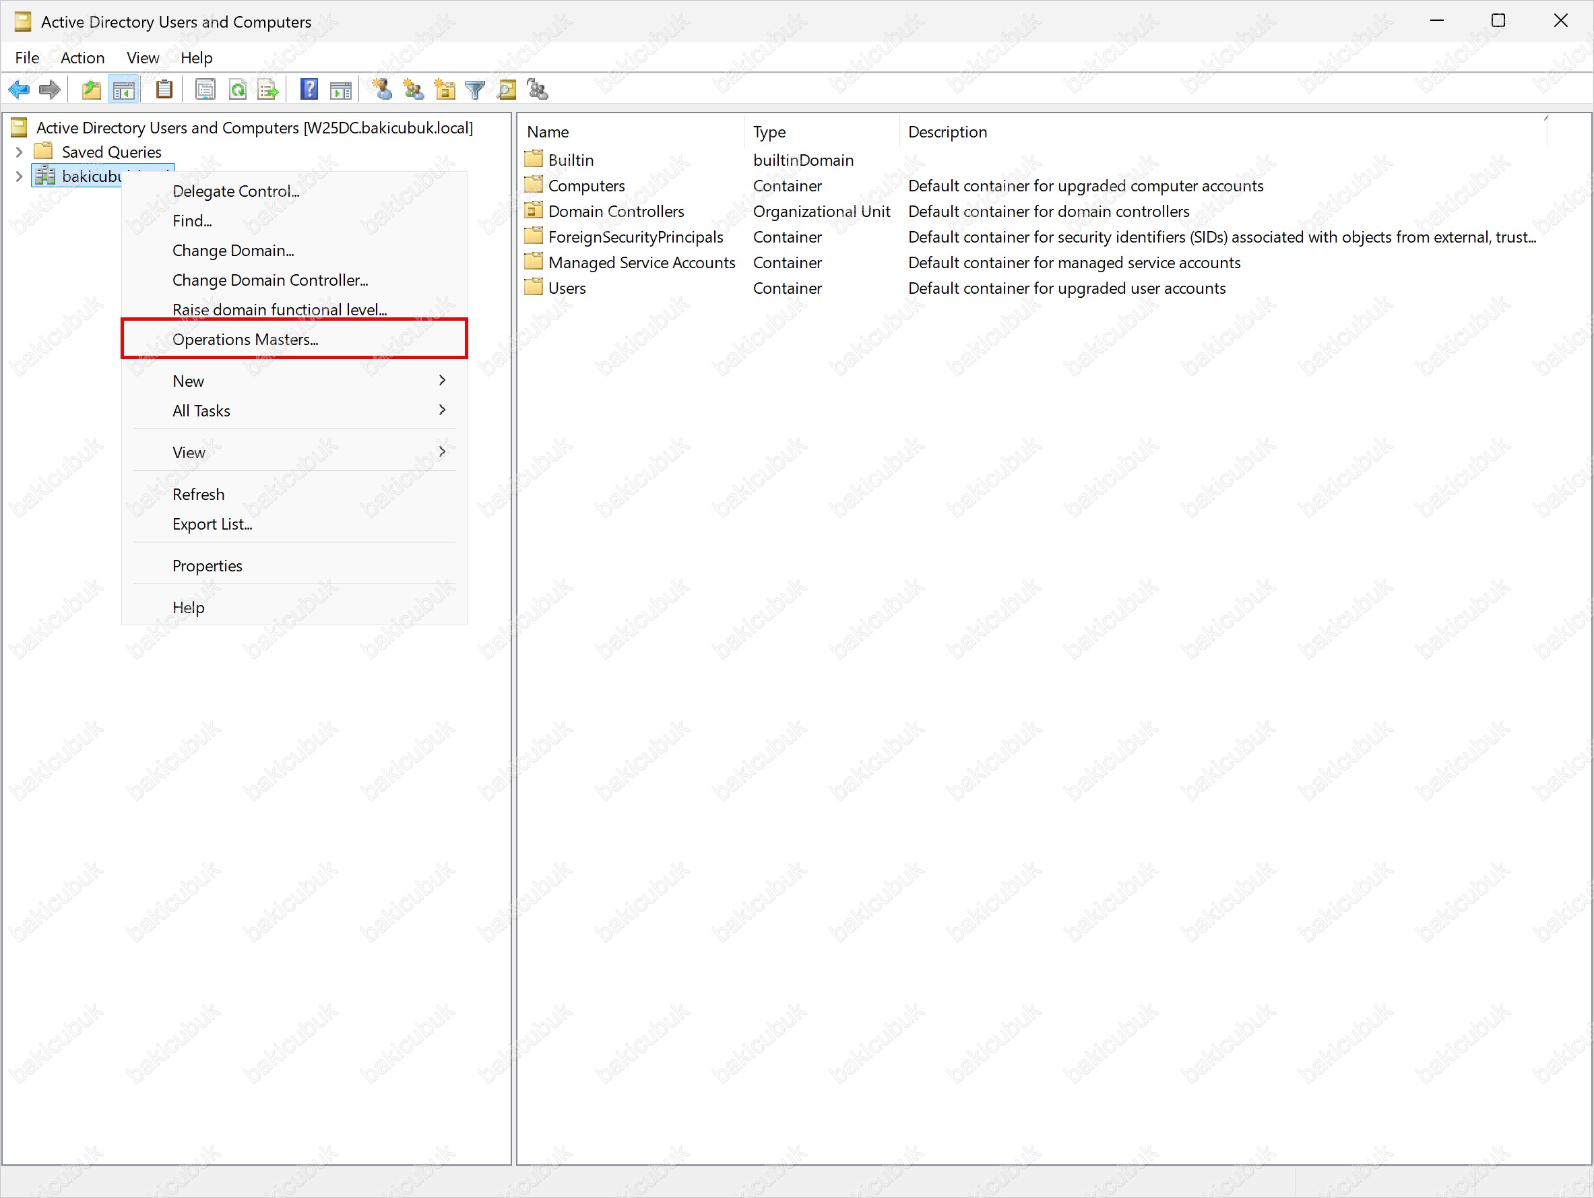Viewport: 1594px width, 1198px height.
Task: Open the File menu
Action: tap(28, 58)
